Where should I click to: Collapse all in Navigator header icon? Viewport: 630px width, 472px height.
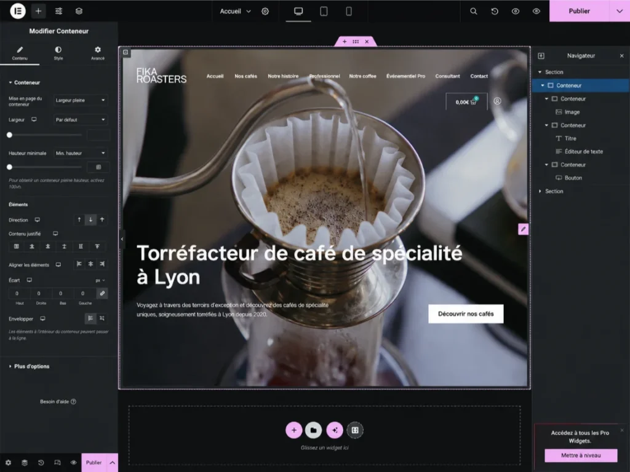[541, 56]
